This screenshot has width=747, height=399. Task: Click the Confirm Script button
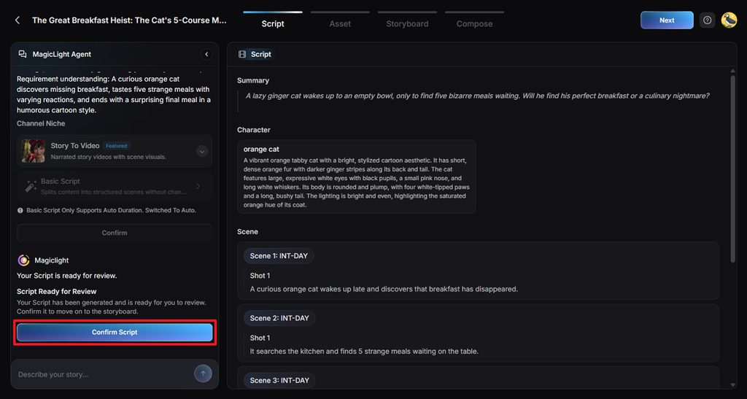[x=115, y=333]
